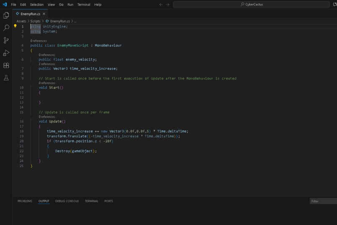The width and height of the screenshot is (337, 225).
Task: Open the Search view icon
Action: click(x=6, y=28)
